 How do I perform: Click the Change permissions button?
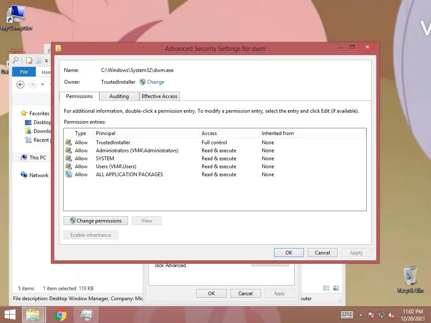(96, 220)
